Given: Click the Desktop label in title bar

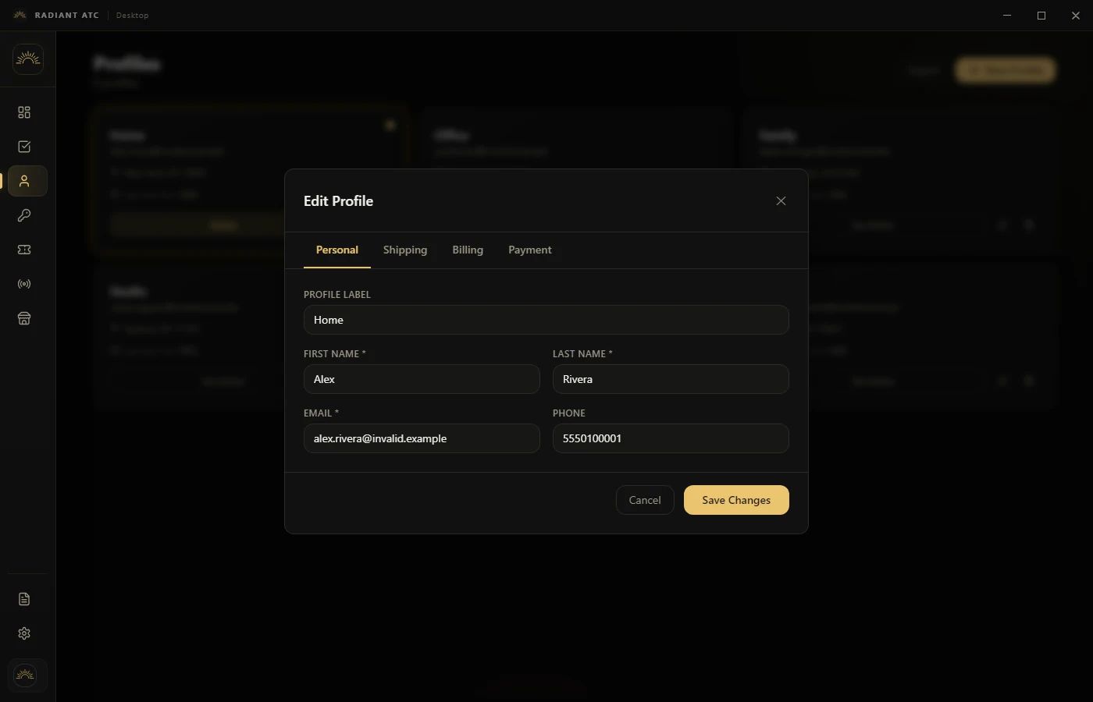Looking at the screenshot, I should (133, 16).
